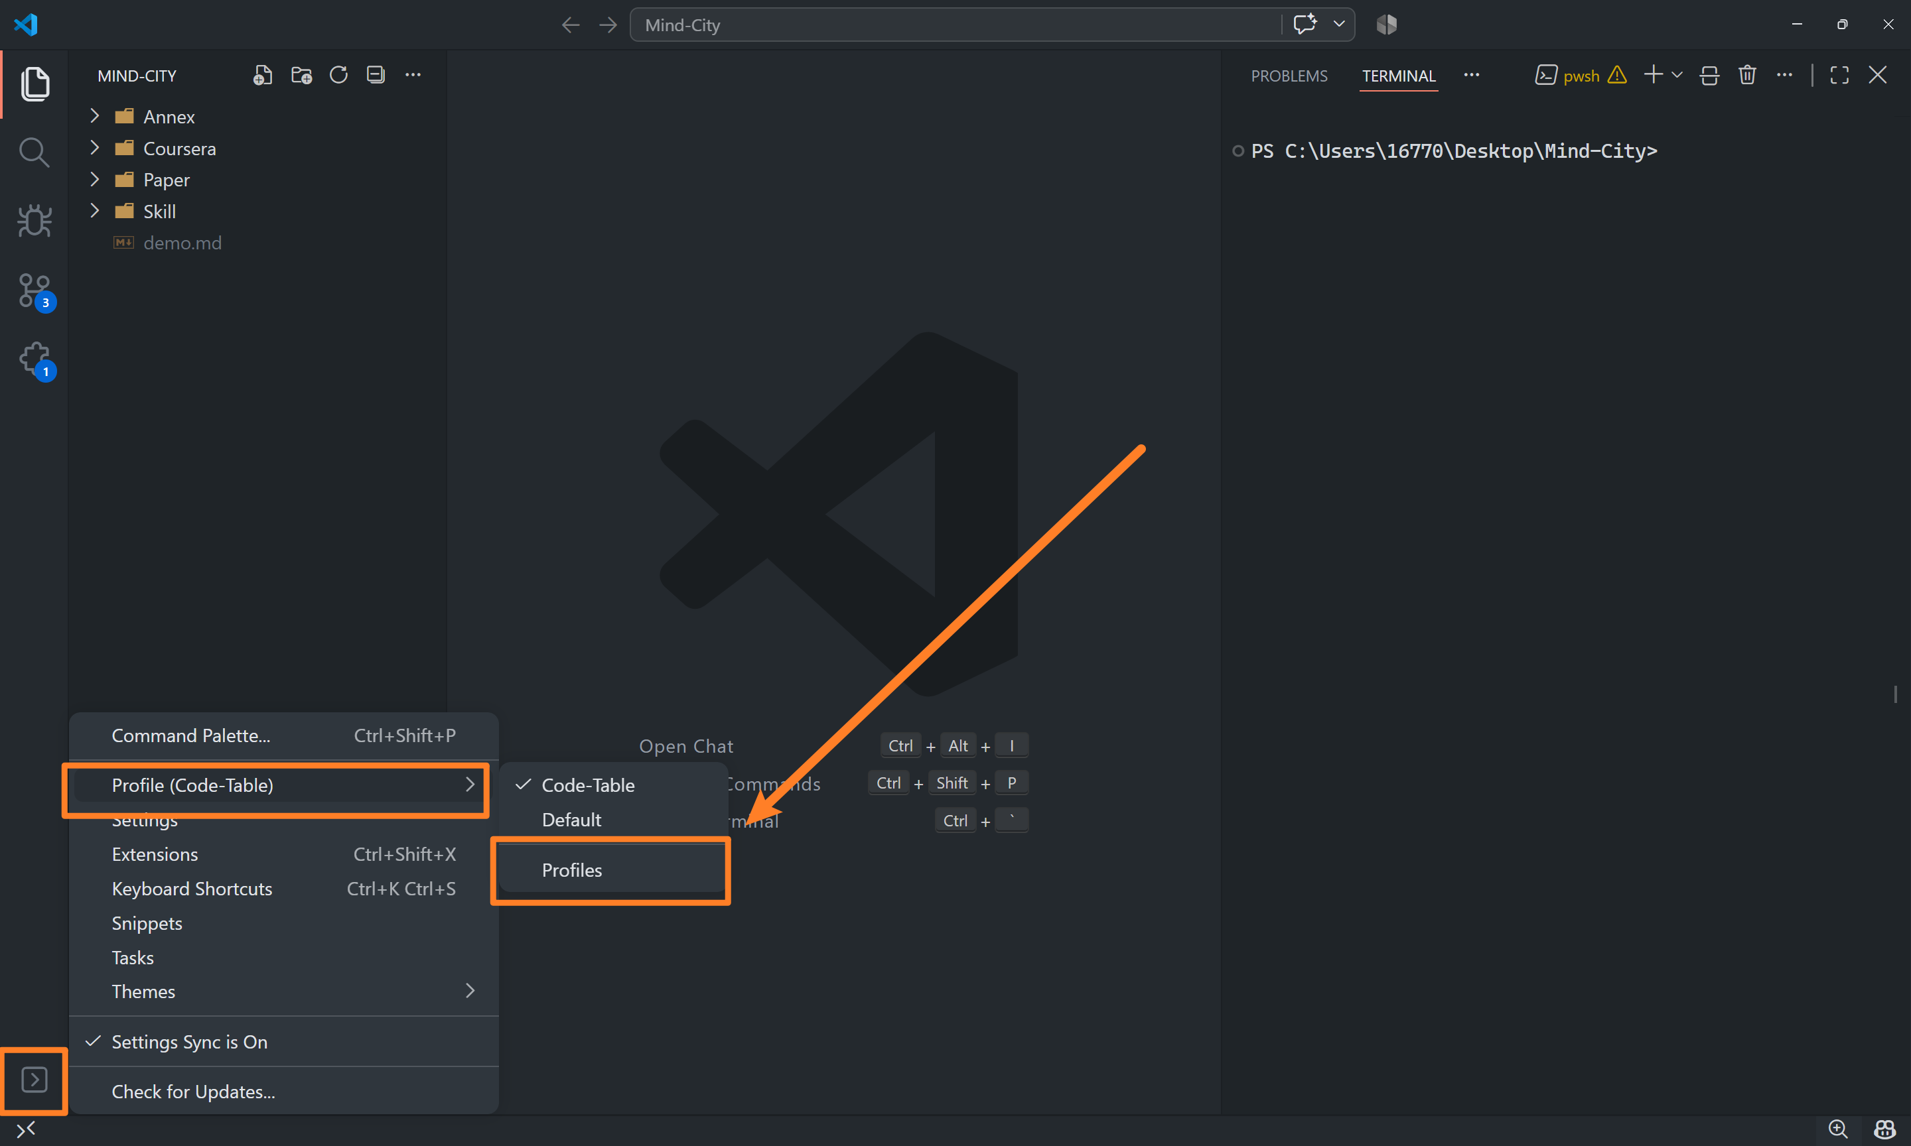
Task: Select Check for Updates menu entry
Action: coord(283,1092)
